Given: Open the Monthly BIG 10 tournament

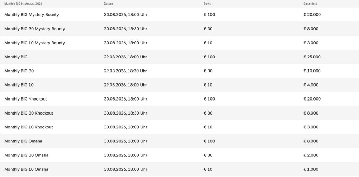Looking at the screenshot, I should tap(19, 85).
